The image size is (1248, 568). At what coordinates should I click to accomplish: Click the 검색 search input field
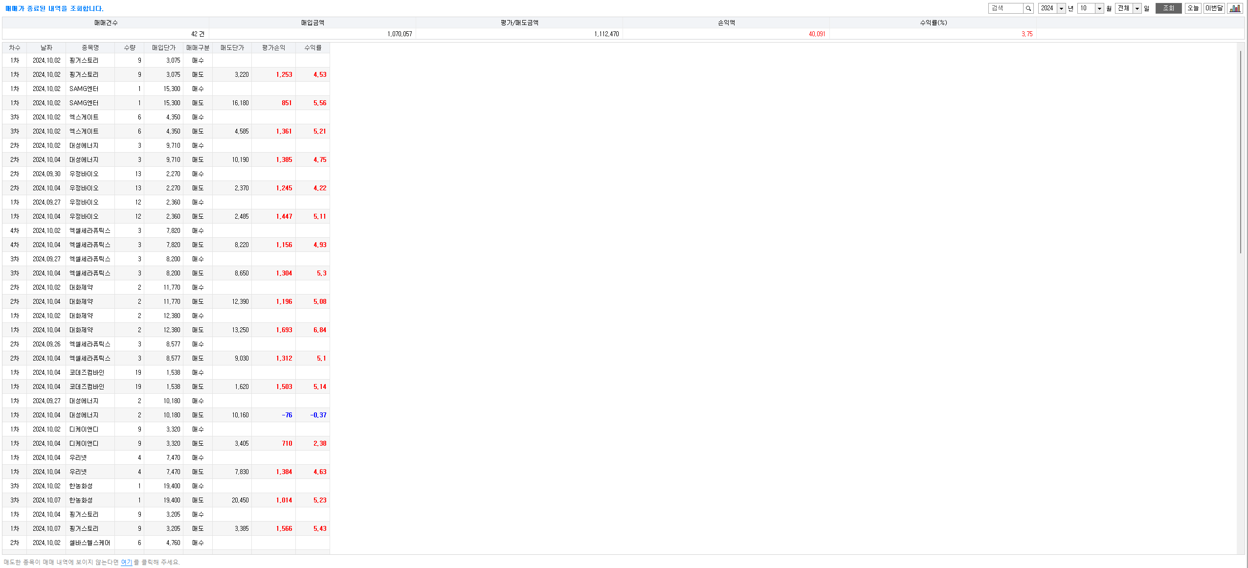tap(1005, 8)
